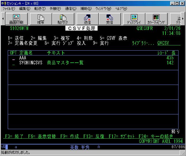Click the ライブラリー field showing Q¥CSV
This screenshot has width=186, height=156.
tap(169, 43)
